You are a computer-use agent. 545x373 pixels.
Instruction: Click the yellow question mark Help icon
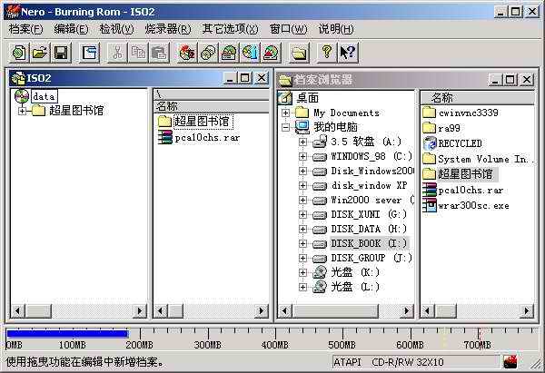327,53
